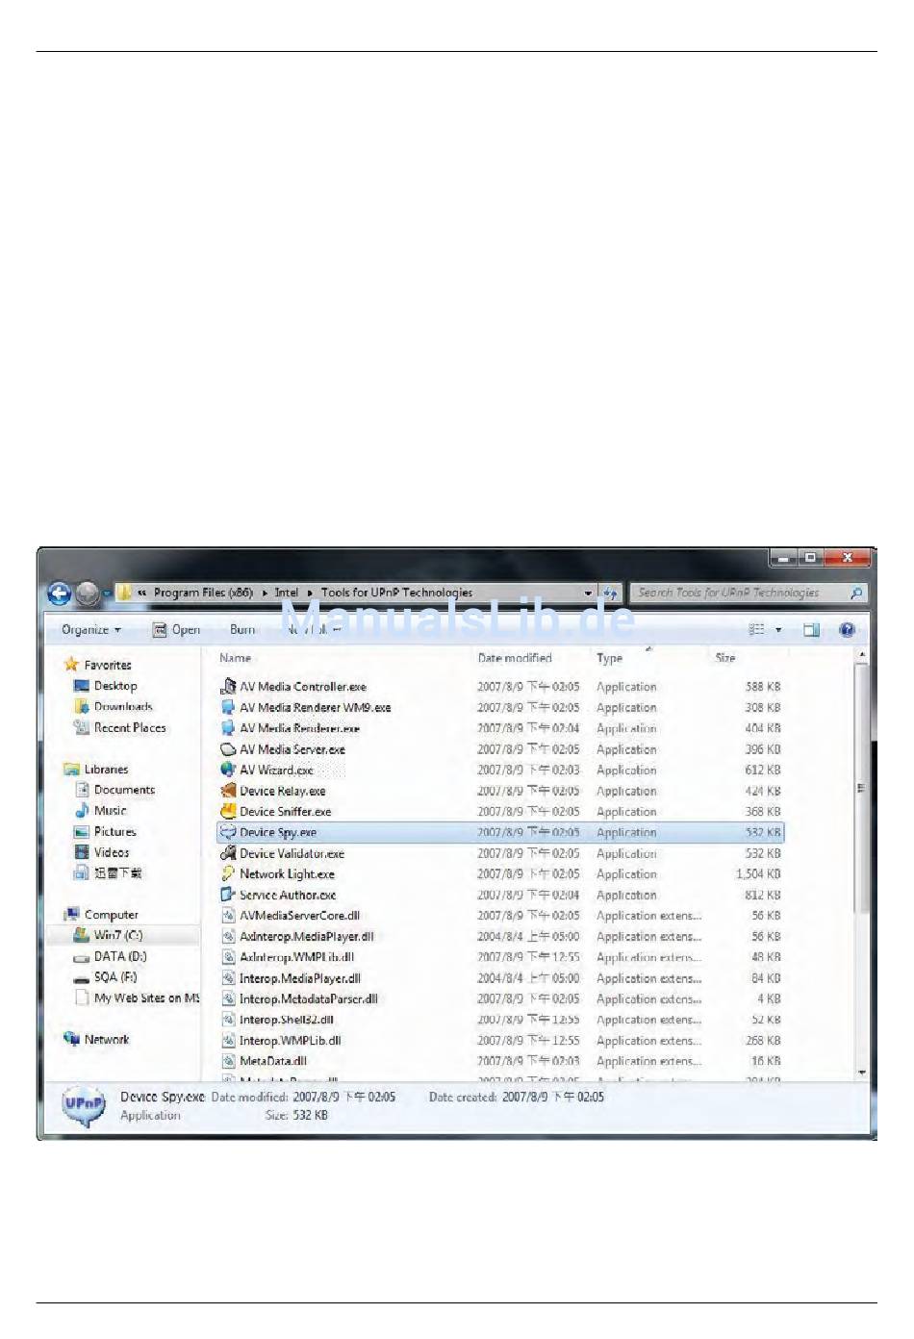The width and height of the screenshot is (914, 1339).
Task: Click the Open toolbar button
Action: [x=177, y=630]
